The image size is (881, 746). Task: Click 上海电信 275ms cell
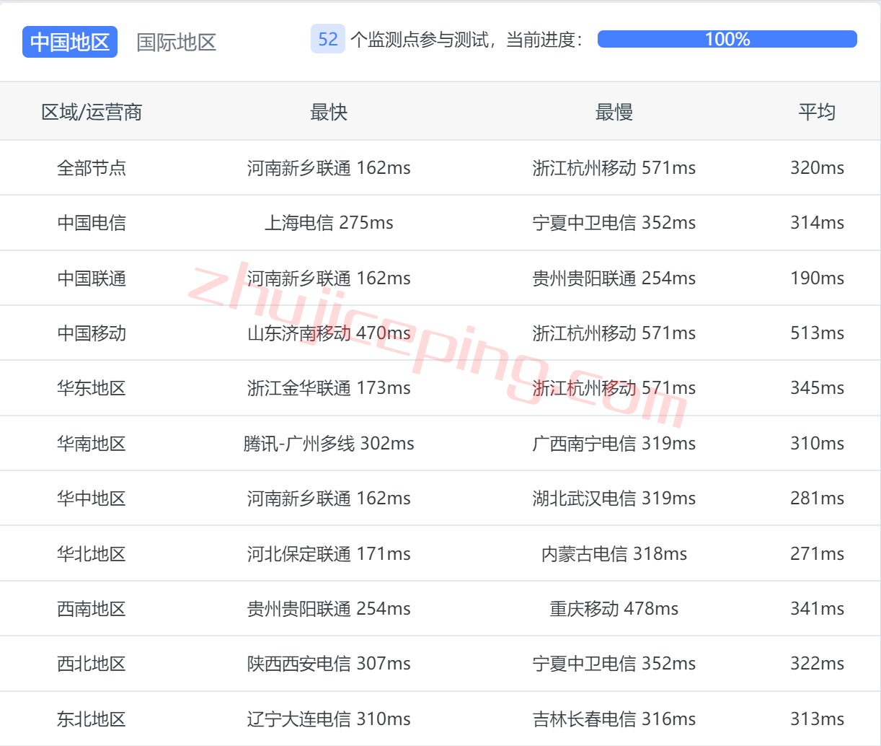(329, 222)
